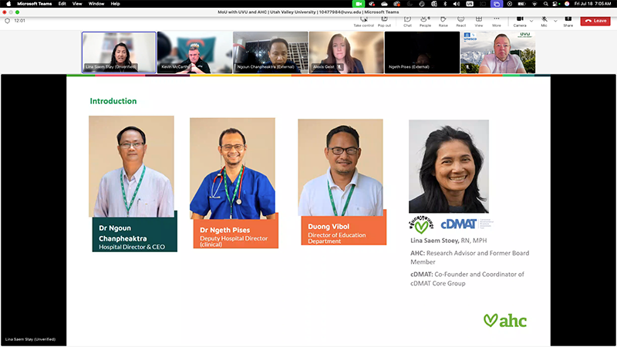The height and width of the screenshot is (347, 617).
Task: Click the shield icon beside meeting timer
Action: click(x=8, y=21)
